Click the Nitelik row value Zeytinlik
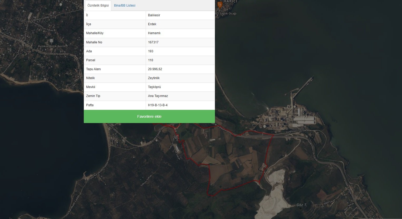 [x=154, y=78]
